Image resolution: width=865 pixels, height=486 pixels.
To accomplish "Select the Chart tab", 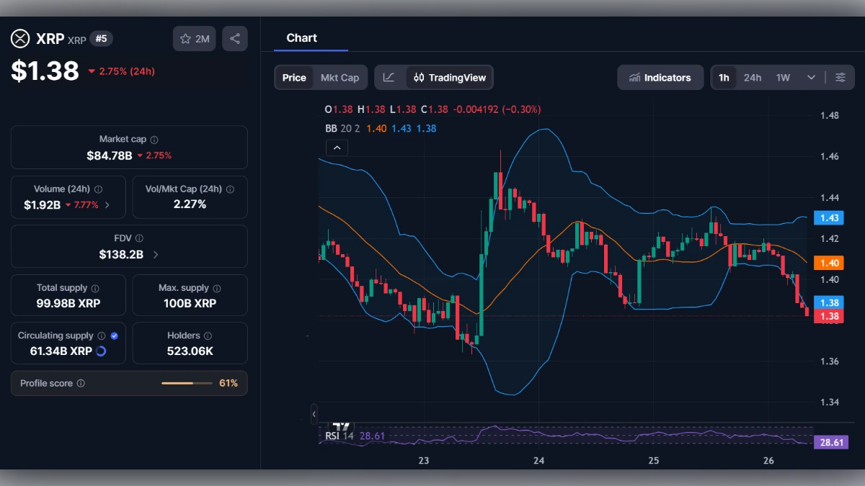I will tap(301, 37).
